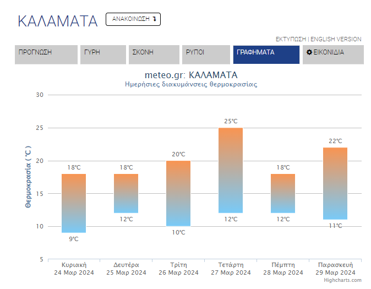Click the Tuesday 26 Mar temperature bar

[x=178, y=193]
